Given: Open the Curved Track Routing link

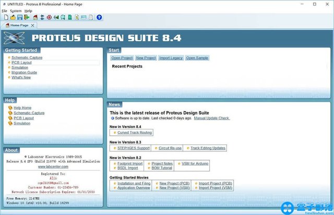Looking at the screenshot, I should pyautogui.click(x=135, y=133).
